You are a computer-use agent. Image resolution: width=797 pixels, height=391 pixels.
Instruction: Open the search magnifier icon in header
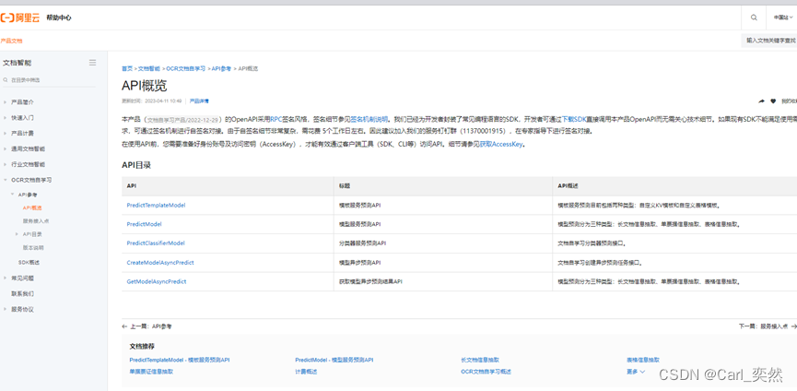[754, 18]
